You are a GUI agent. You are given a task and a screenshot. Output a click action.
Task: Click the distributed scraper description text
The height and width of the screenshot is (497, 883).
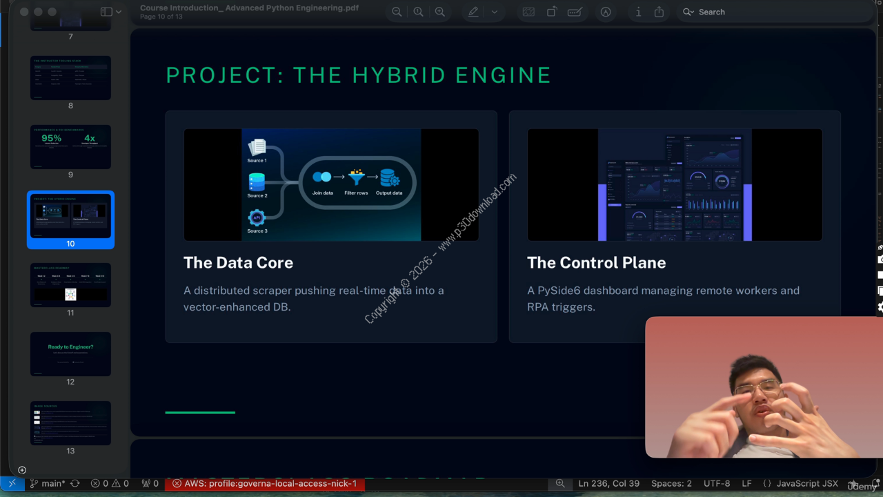coord(314,298)
